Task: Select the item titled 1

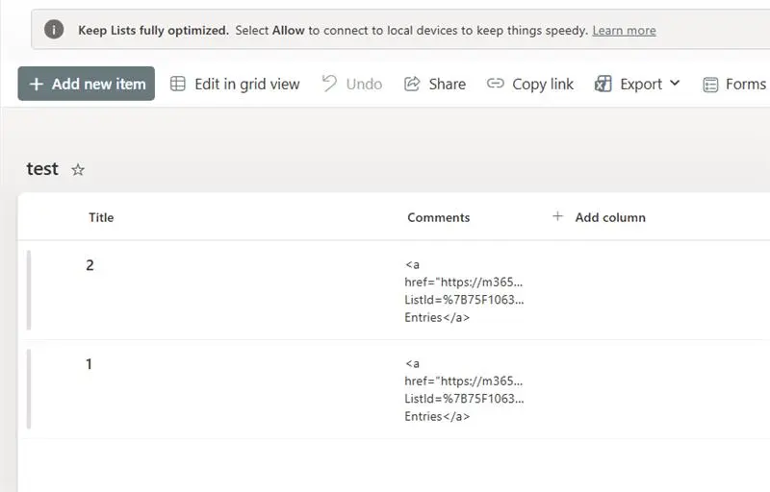Action: [x=89, y=364]
